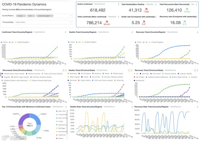Expand the Country/Region dropdown arrow
Screen dimensions: 200x142
click(71, 16)
